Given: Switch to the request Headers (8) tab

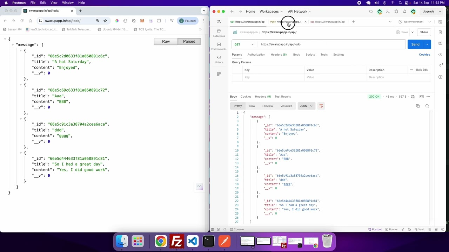Looking at the screenshot, I should pos(279,55).
